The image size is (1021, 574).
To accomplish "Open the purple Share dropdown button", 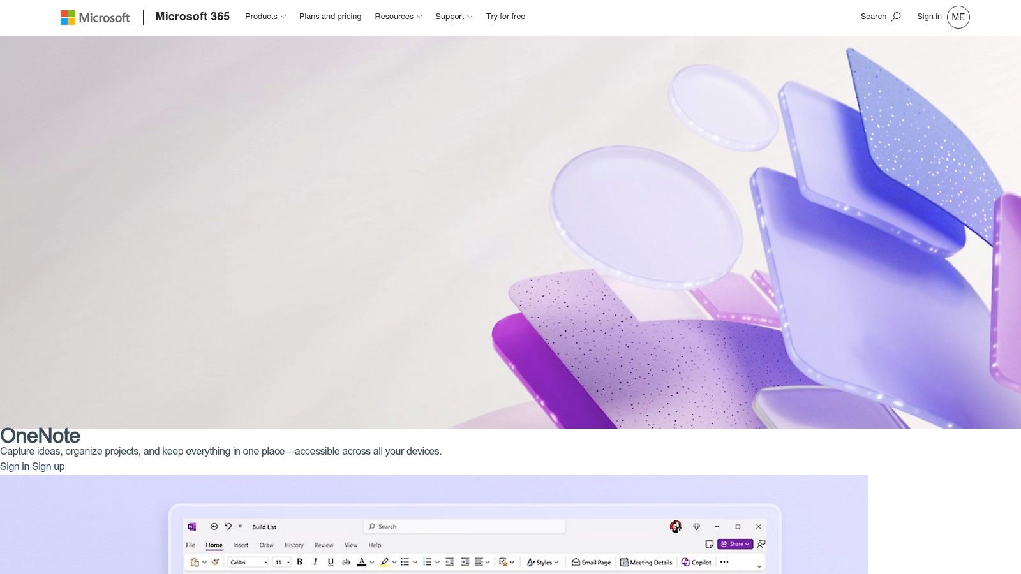I will [735, 544].
